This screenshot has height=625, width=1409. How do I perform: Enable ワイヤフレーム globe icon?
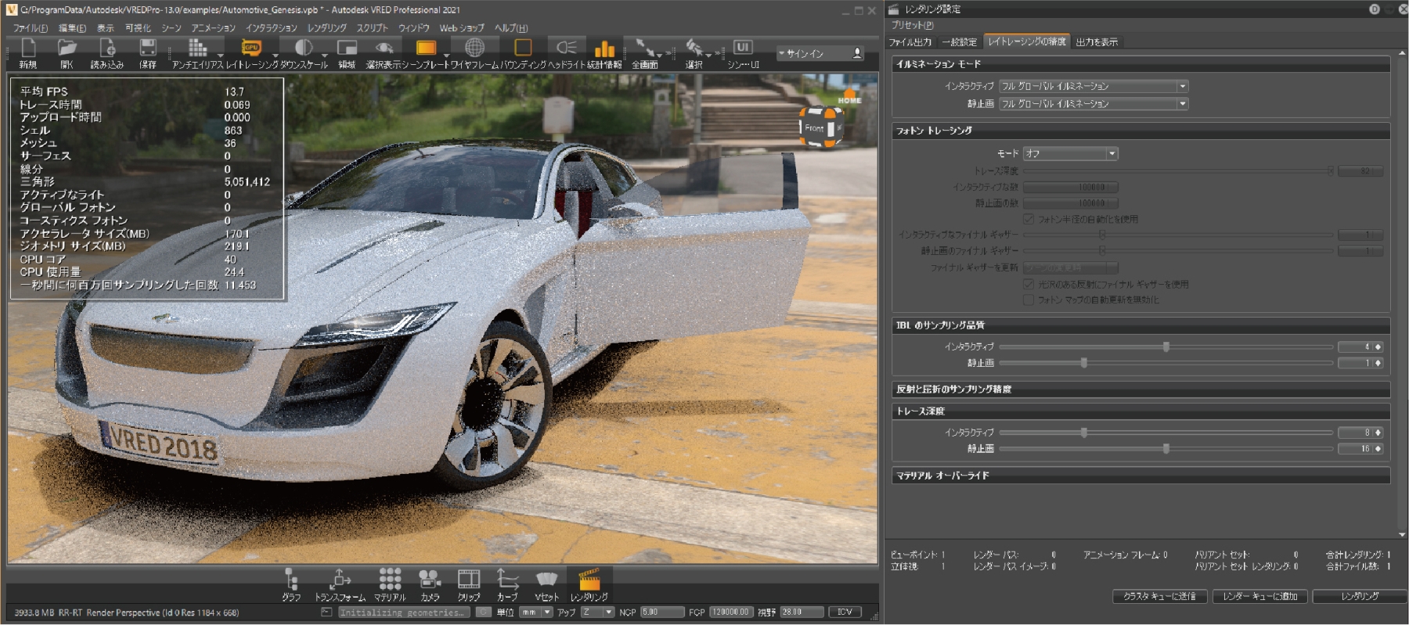coord(474,48)
